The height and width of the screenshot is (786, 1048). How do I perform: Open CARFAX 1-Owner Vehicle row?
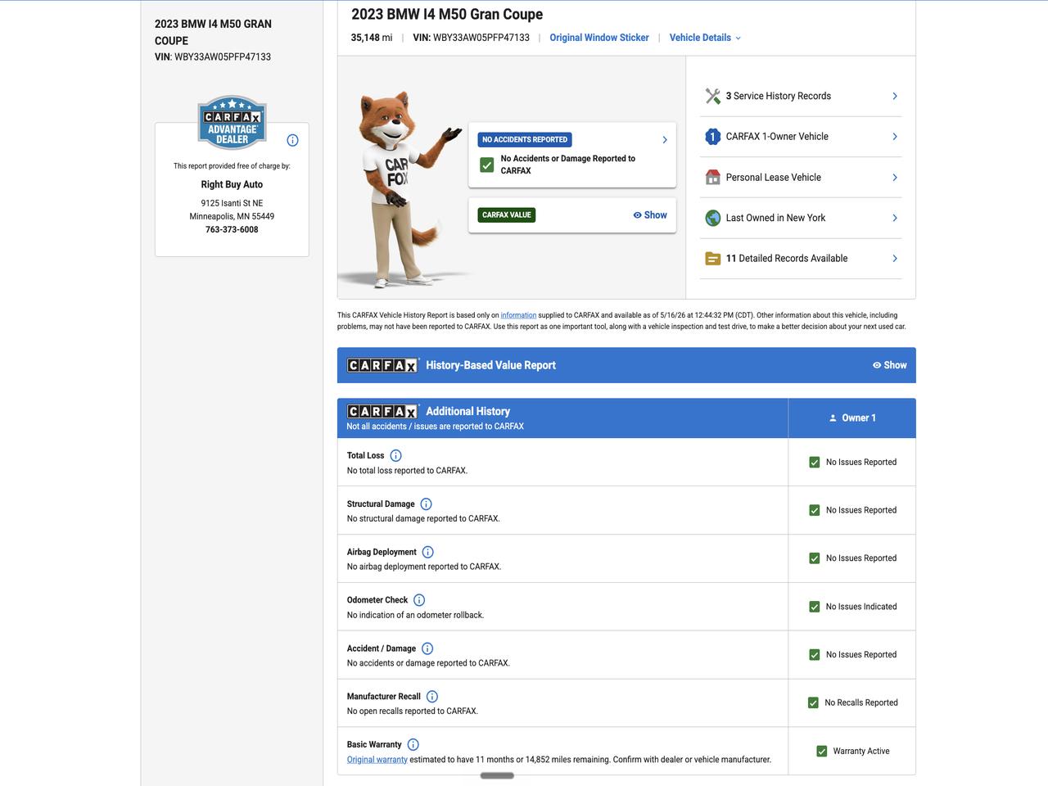[x=801, y=137]
